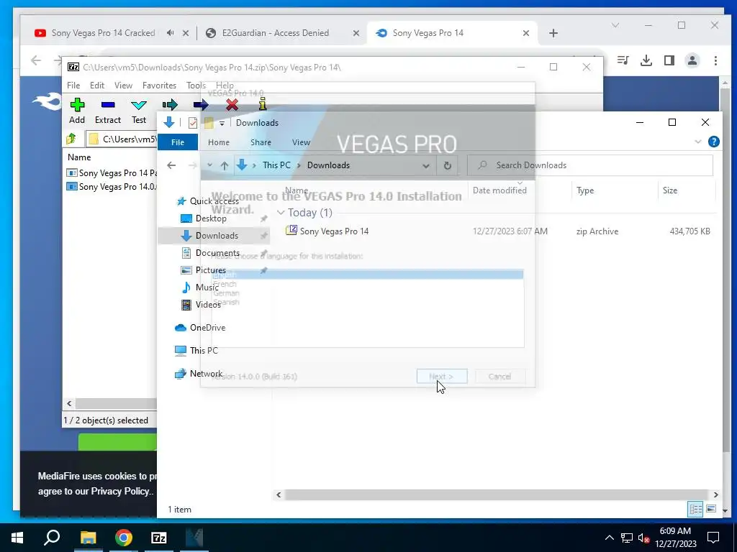This screenshot has height=552, width=737.
Task: Click the taskbar Search icon
Action: (52, 538)
